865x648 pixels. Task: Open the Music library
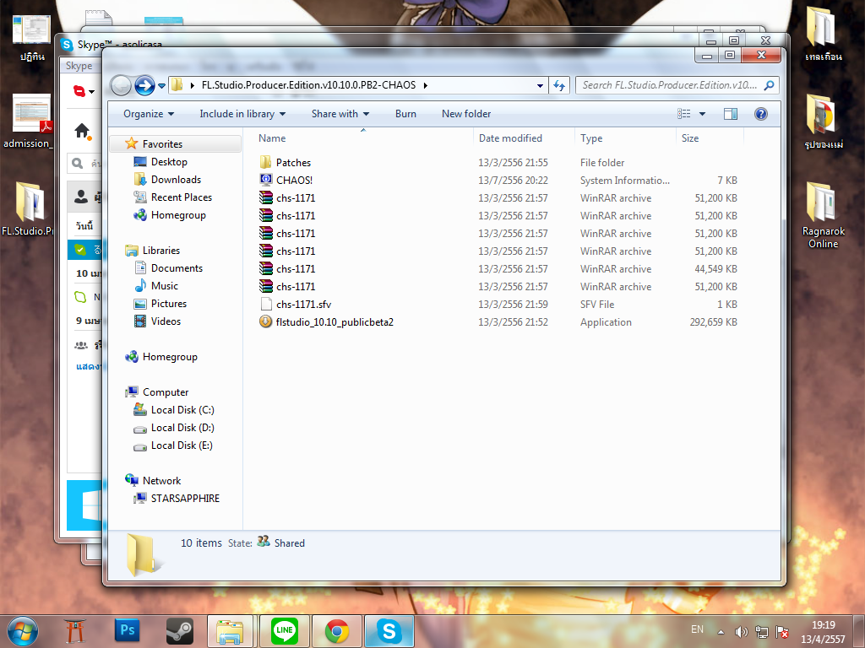click(164, 286)
